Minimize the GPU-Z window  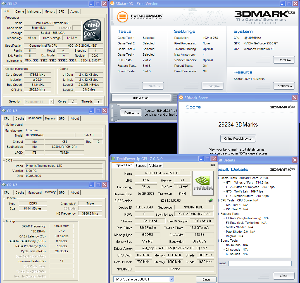point(201,159)
